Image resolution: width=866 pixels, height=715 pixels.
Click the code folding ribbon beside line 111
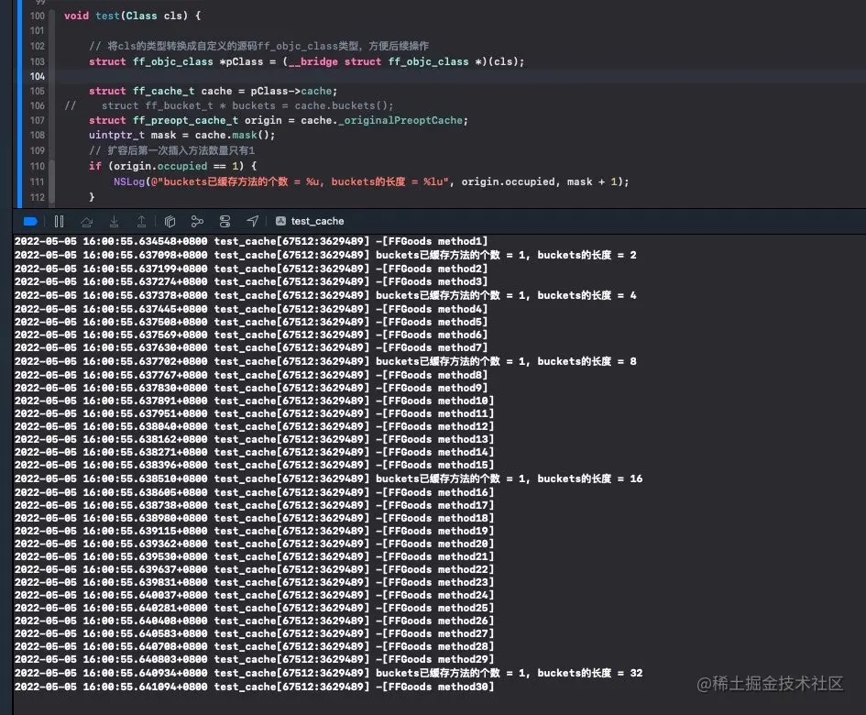(x=52, y=181)
